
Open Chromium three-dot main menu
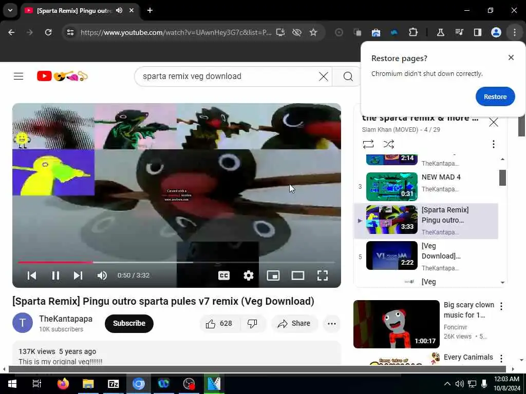[x=515, y=32]
